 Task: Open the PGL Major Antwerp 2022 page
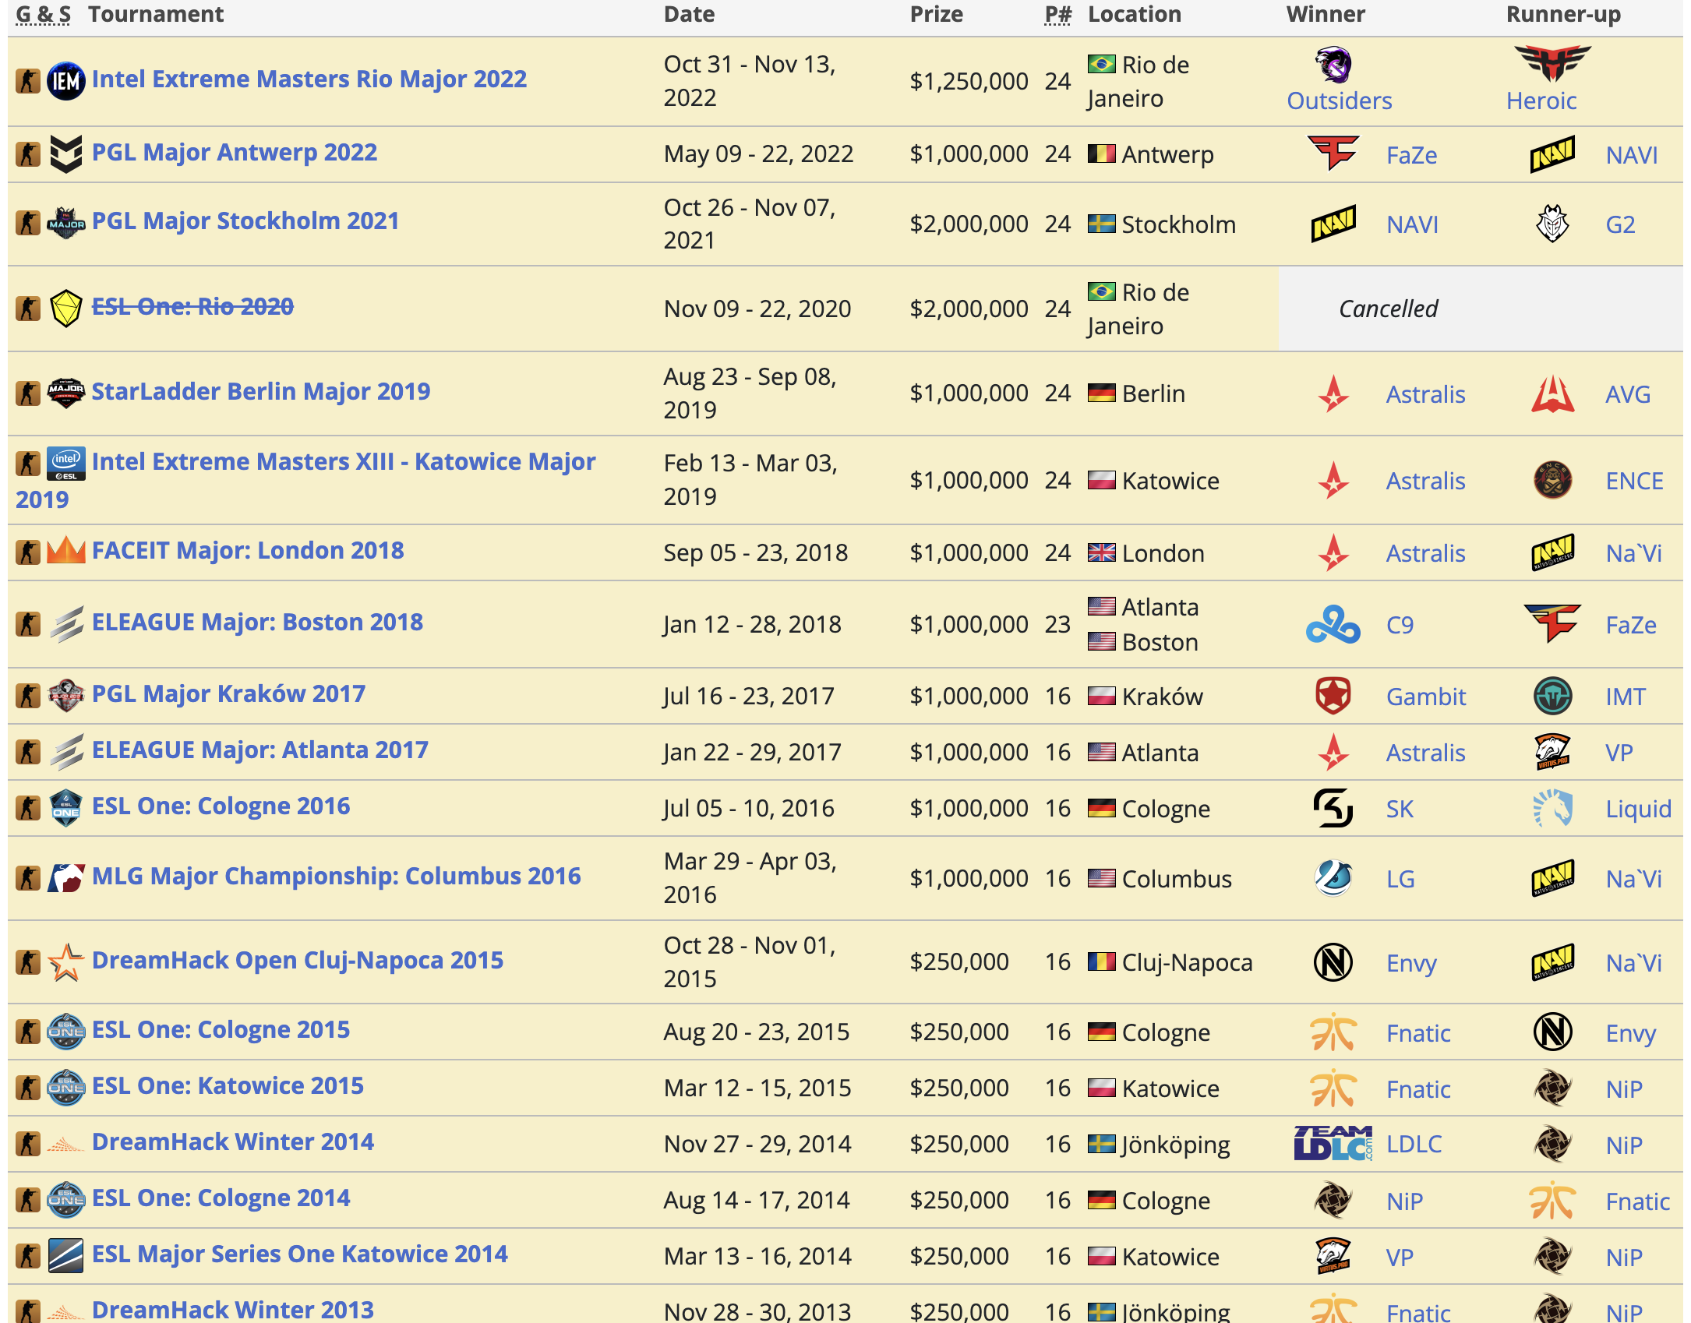click(x=235, y=152)
